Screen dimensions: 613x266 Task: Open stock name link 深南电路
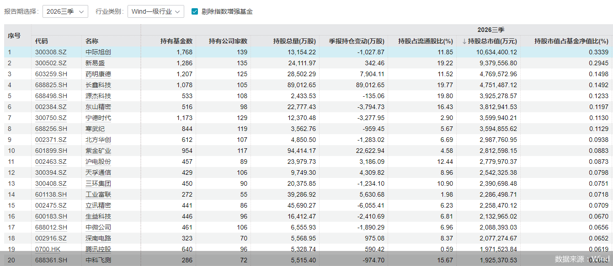[x=98, y=238]
